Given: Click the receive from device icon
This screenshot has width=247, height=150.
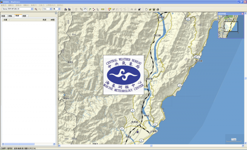Looking at the screenshot, I should tap(69, 9).
